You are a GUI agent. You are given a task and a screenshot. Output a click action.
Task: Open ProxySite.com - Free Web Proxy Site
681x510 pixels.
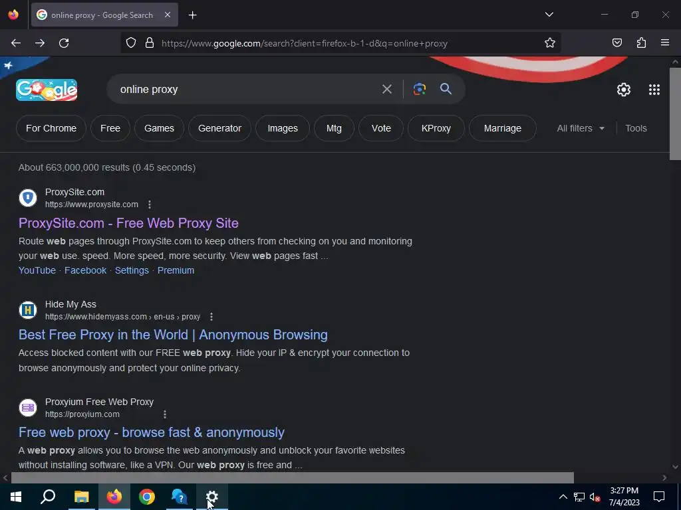click(128, 223)
